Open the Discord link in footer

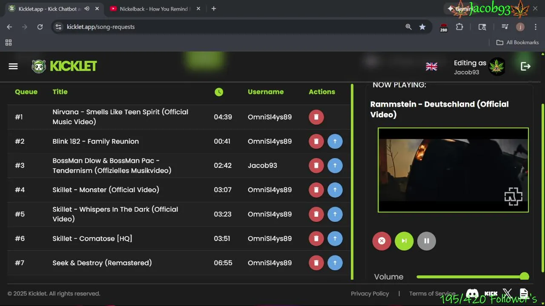[x=472, y=294]
